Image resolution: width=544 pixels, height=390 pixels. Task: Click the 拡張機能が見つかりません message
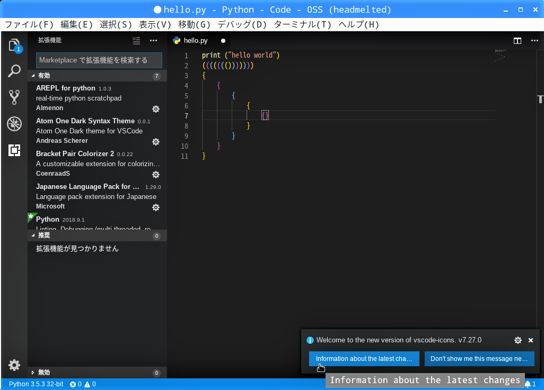pyautogui.click(x=77, y=249)
